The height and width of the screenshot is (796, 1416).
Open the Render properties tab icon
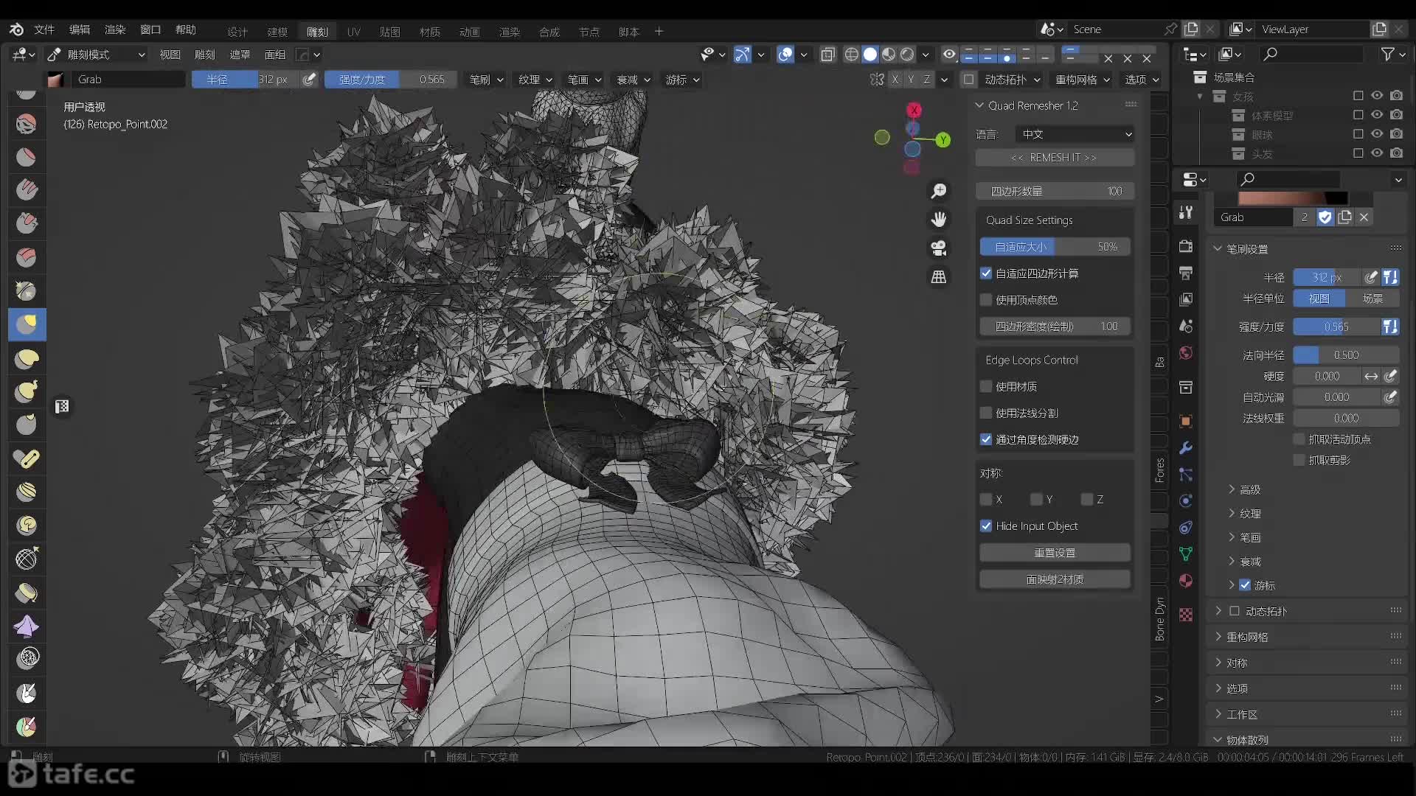click(x=1186, y=246)
